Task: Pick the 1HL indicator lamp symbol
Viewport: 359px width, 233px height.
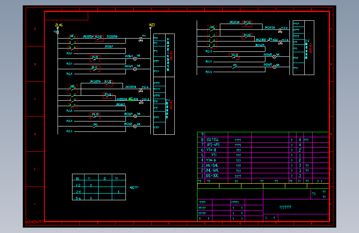Action: click(x=135, y=59)
